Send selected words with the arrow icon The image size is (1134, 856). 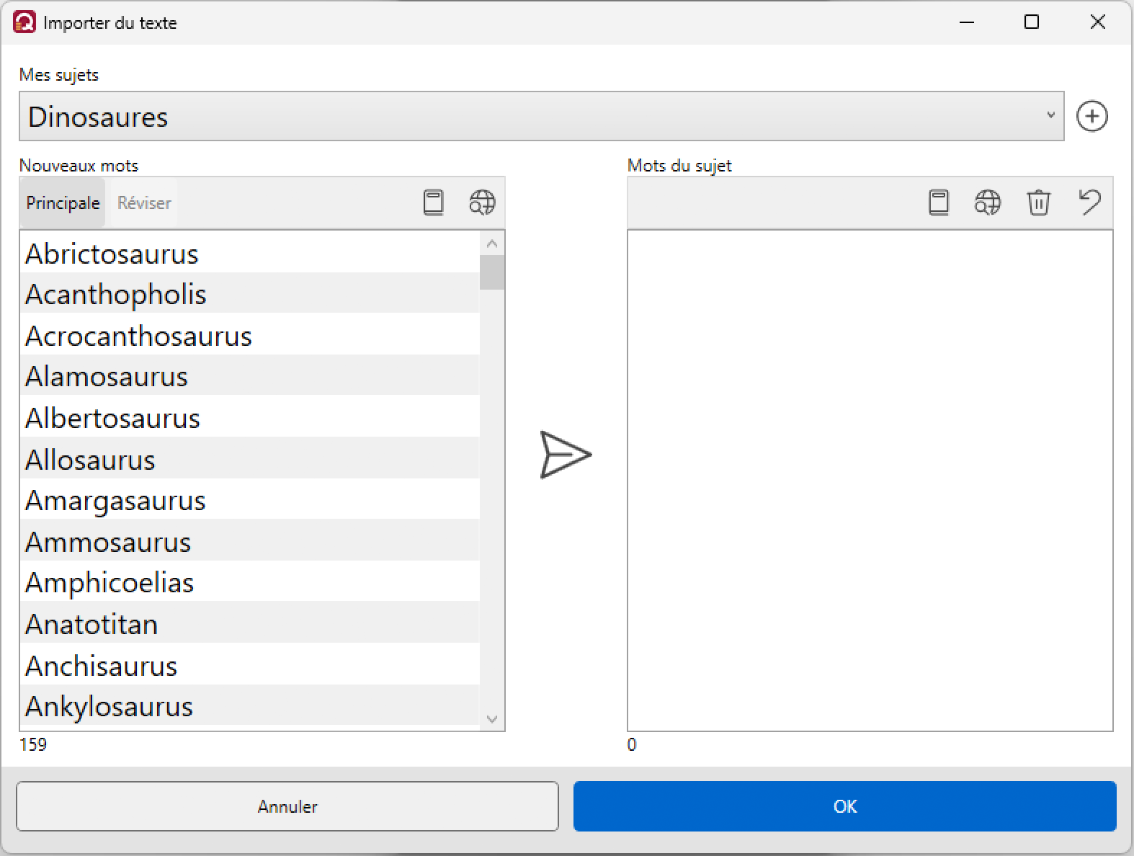566,455
